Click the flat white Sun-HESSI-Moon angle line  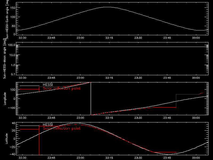tap(112, 47)
